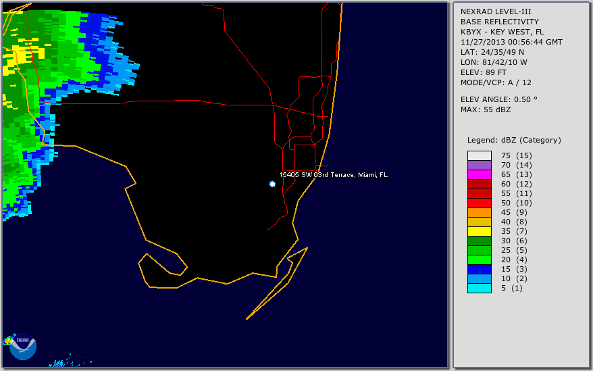The width and height of the screenshot is (593, 371).
Task: Click the 15 (3) legend label
Action: pos(514,269)
